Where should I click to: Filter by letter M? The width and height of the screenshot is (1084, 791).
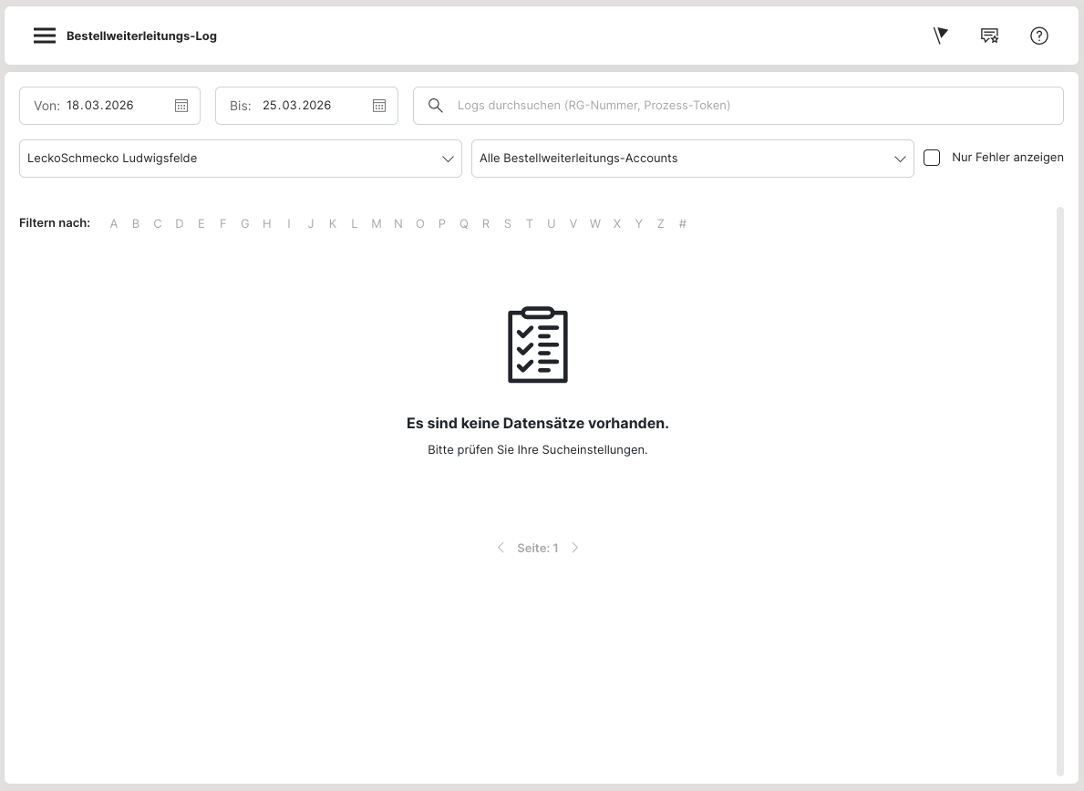click(376, 224)
